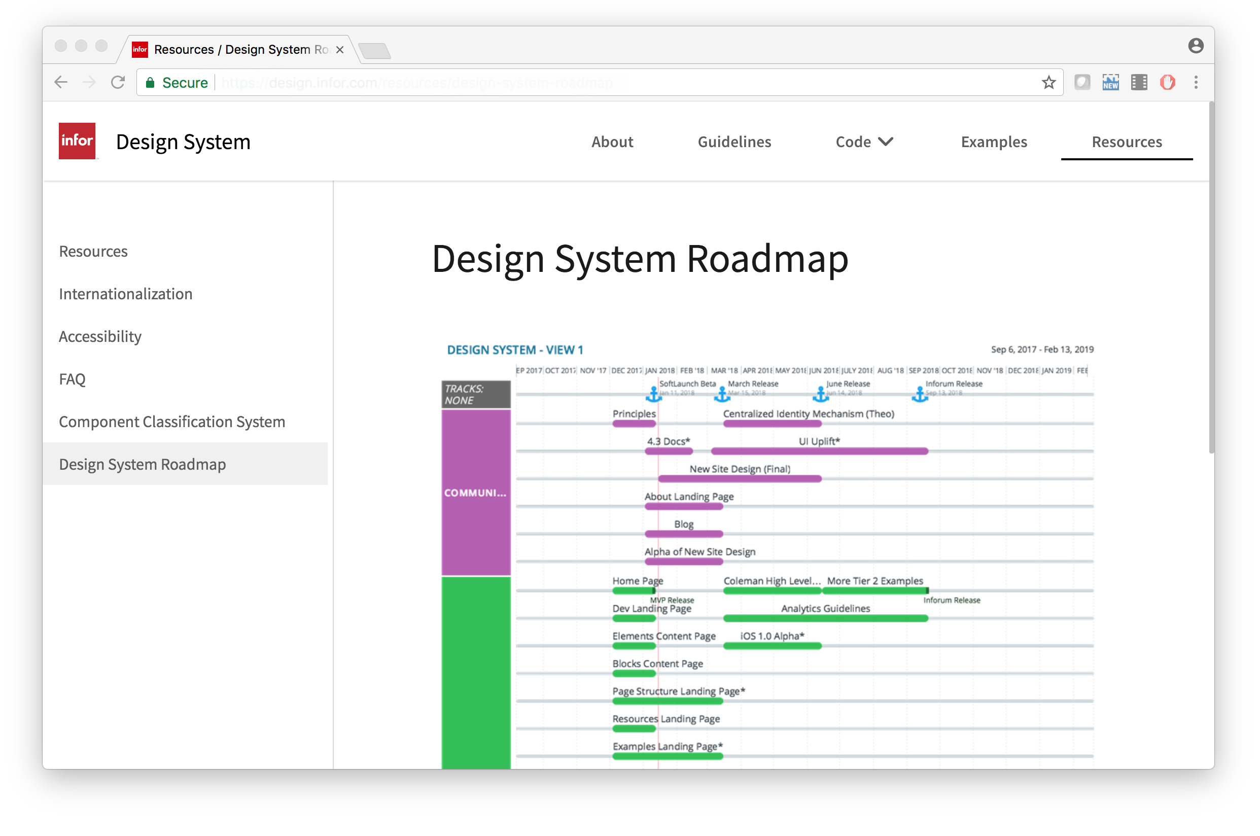Click the gray square extension icon
The width and height of the screenshot is (1260, 836).
click(1082, 83)
